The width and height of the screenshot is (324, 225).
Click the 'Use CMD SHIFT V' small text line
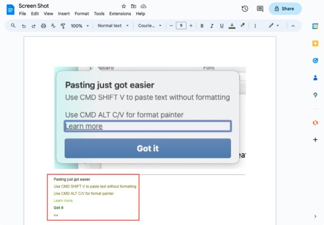click(x=95, y=186)
